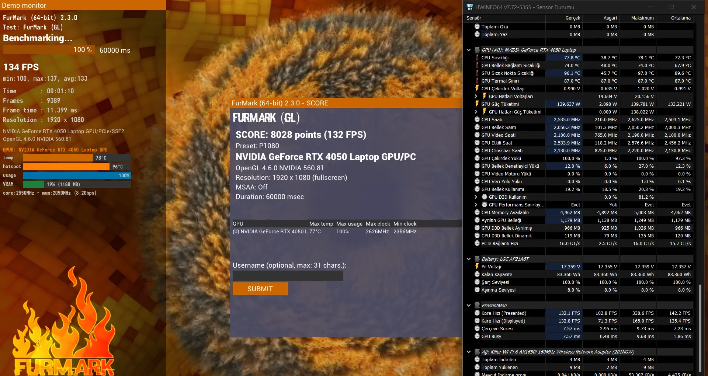Viewport: 708px width, 376px height.
Task: Select the Toplamı Yaz row
Action: [579, 35]
